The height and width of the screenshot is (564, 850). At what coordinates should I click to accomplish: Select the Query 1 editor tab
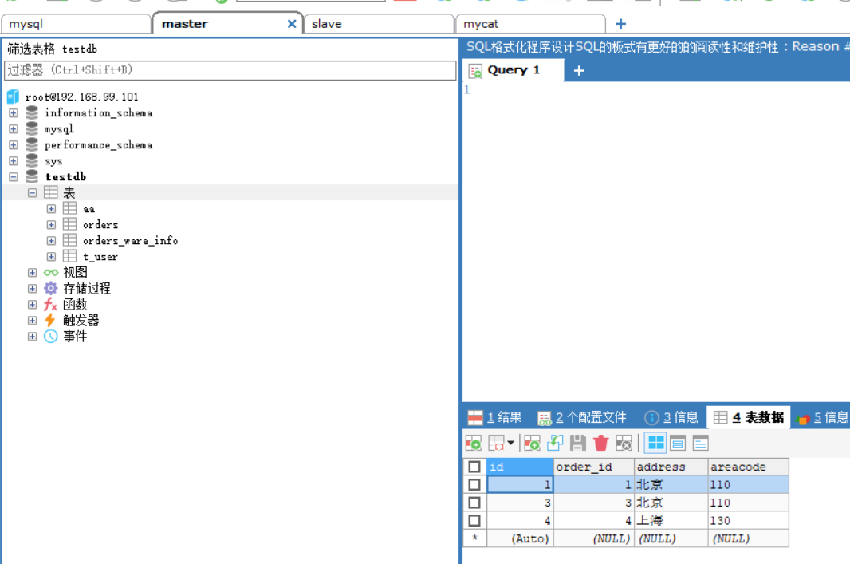coord(513,70)
